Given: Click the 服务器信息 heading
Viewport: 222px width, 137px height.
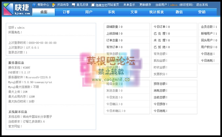Looking at the screenshot, I should tap(16, 63).
